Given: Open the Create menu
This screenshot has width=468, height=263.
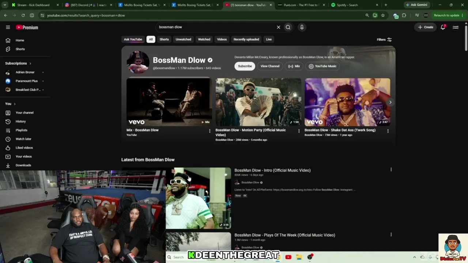Looking at the screenshot, I should (x=426, y=27).
